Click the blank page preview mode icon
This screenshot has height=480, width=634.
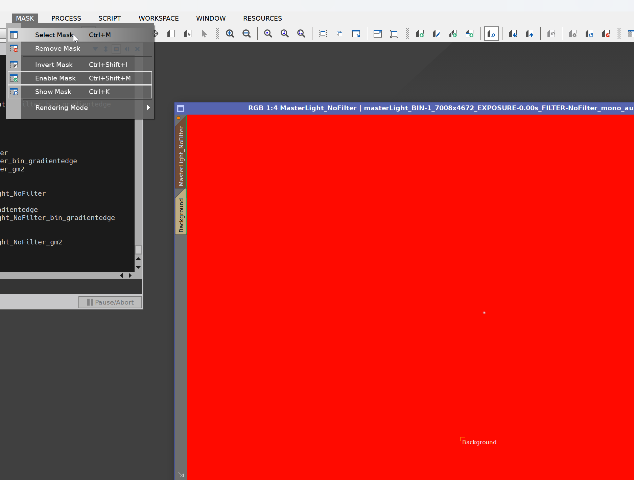(171, 33)
